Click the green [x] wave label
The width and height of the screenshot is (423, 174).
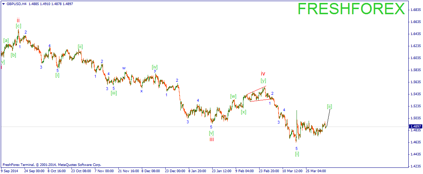pyautogui.click(x=244, y=112)
